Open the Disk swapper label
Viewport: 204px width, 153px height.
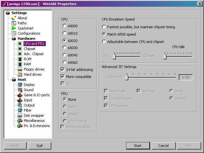click(x=34, y=115)
